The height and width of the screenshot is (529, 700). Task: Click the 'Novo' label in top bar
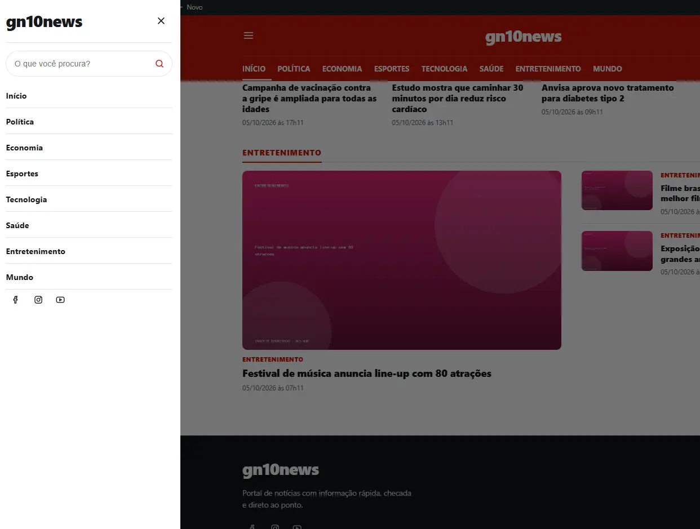(194, 7)
